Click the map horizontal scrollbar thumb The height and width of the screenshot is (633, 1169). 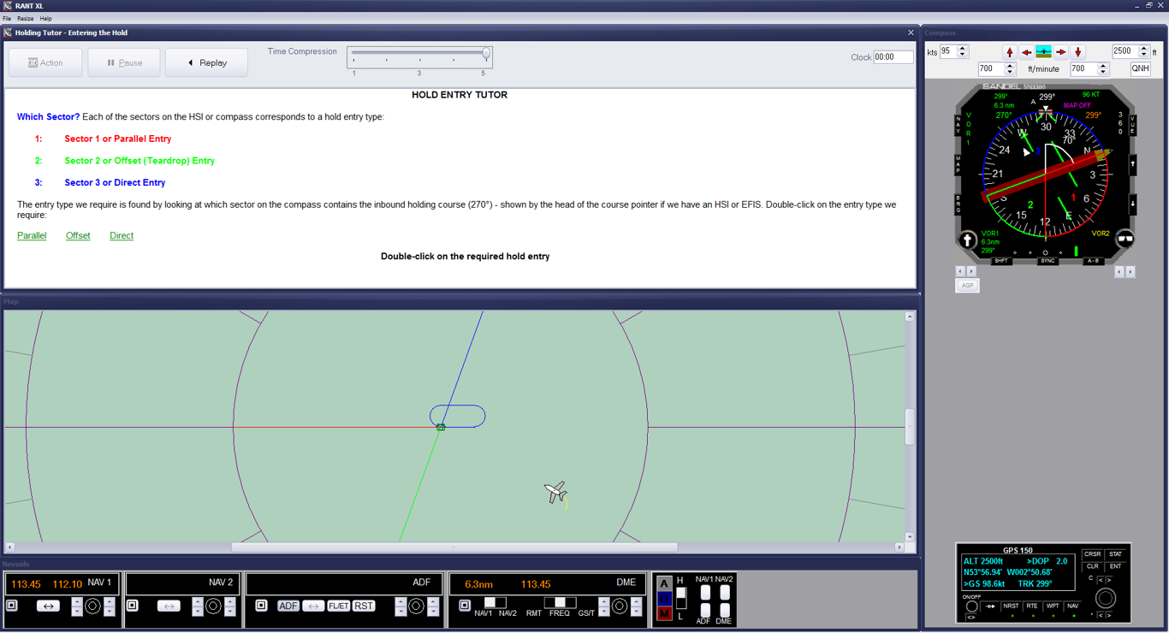(x=454, y=547)
